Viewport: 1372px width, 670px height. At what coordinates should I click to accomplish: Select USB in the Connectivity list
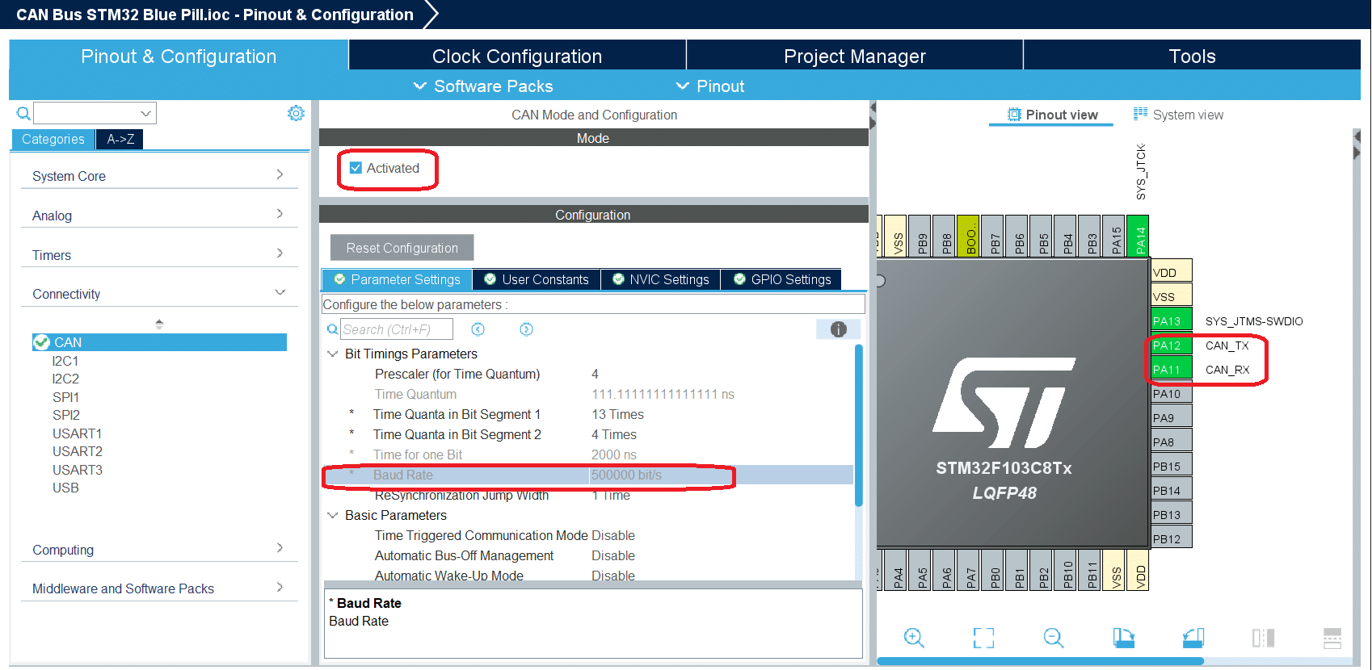coord(65,488)
